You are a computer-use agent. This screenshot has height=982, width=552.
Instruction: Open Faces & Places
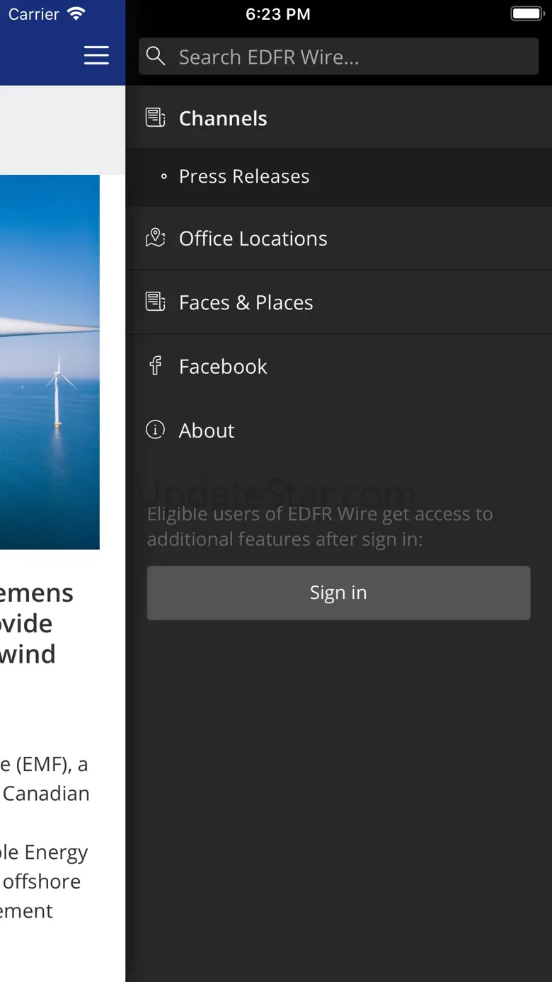coord(339,302)
